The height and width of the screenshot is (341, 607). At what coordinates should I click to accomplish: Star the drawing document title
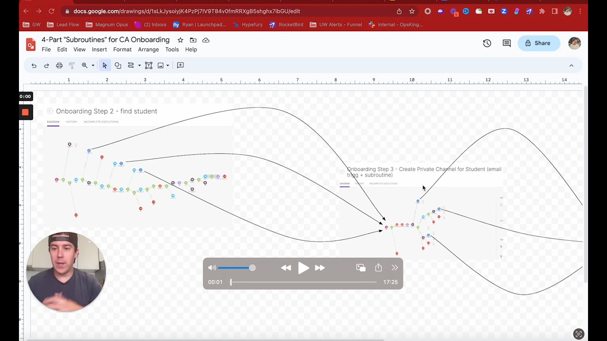click(x=180, y=40)
